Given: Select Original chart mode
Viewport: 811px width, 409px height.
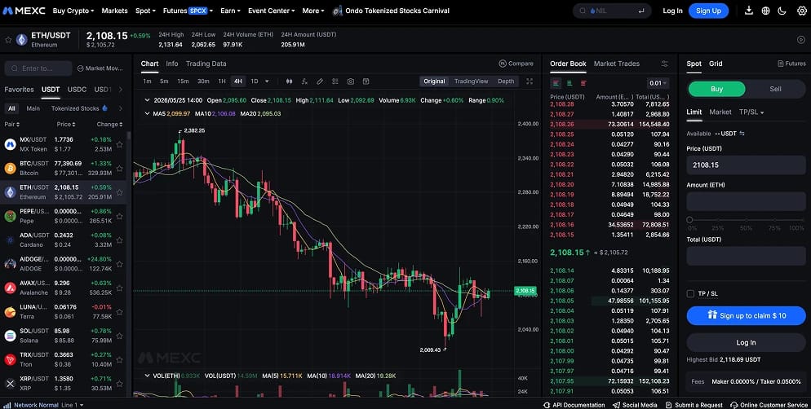Looking at the screenshot, I should 434,81.
